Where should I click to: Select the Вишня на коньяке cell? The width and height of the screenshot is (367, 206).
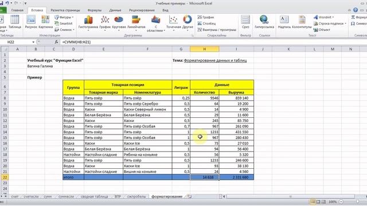pyautogui.click(x=147, y=172)
